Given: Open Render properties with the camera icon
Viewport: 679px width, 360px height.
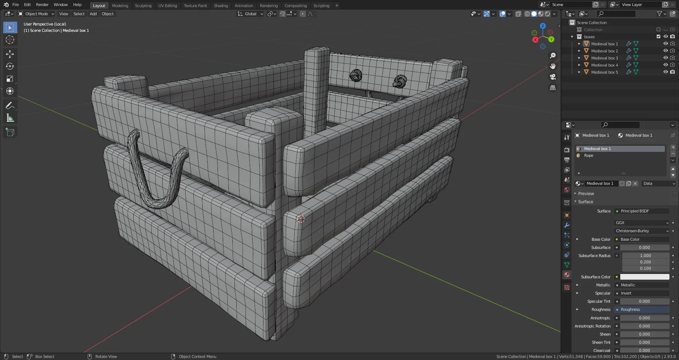Looking at the screenshot, I should pyautogui.click(x=567, y=149).
